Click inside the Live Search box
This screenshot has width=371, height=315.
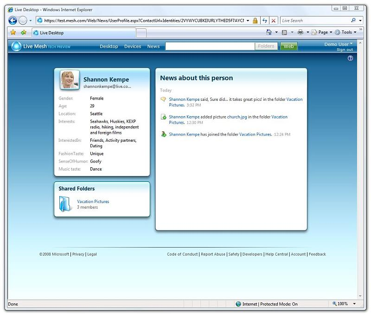(x=315, y=20)
